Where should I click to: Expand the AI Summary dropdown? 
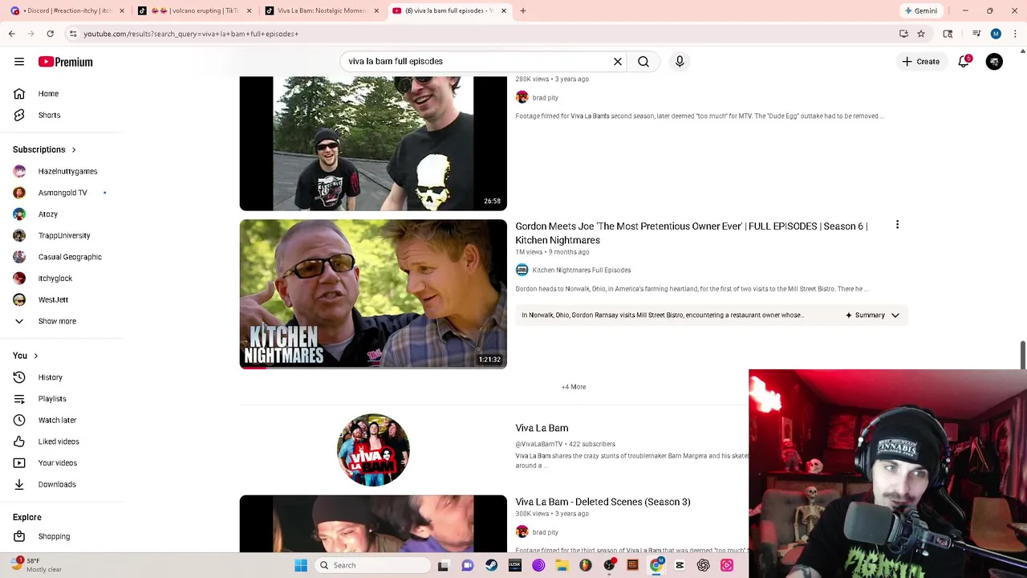pyautogui.click(x=872, y=315)
